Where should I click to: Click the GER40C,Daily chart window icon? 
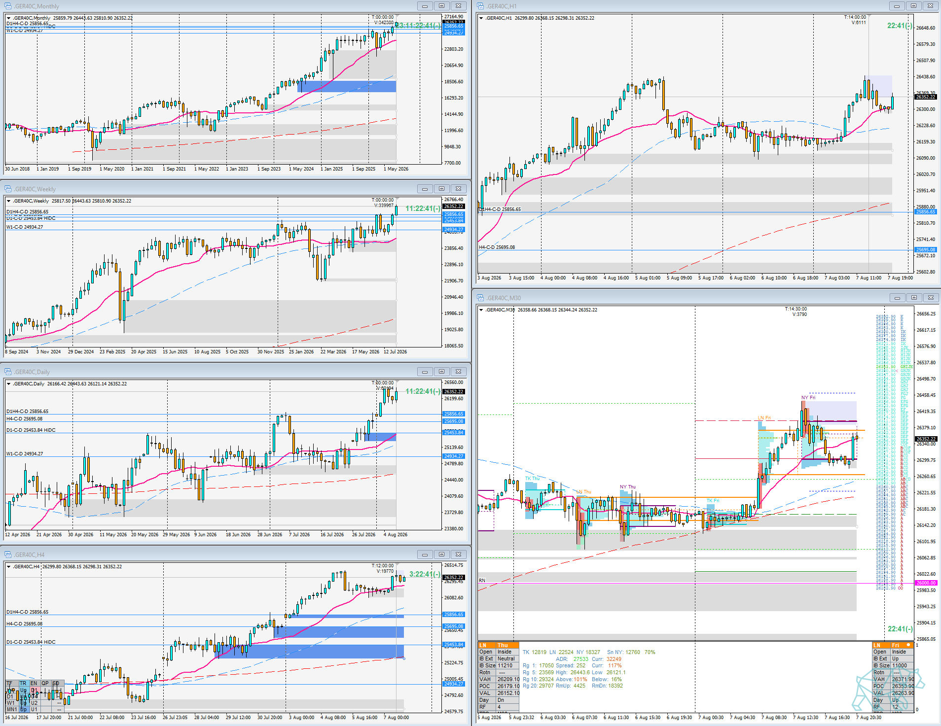(8, 372)
